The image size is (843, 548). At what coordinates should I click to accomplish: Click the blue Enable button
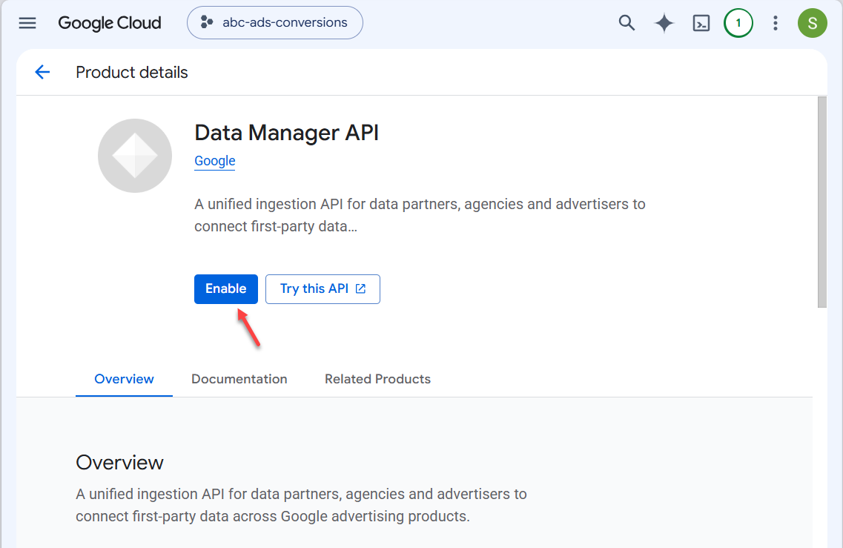click(226, 288)
